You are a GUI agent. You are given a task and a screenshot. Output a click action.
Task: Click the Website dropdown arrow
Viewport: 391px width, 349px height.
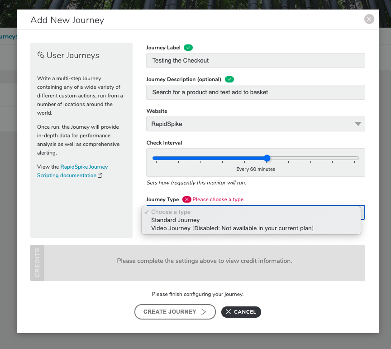coord(358,124)
